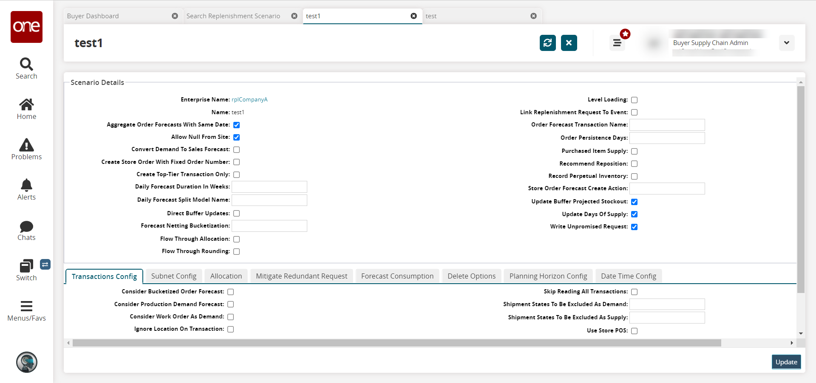This screenshot has width=816, height=383.
Task: Open the AI assistant avatar icon
Action: point(27,362)
